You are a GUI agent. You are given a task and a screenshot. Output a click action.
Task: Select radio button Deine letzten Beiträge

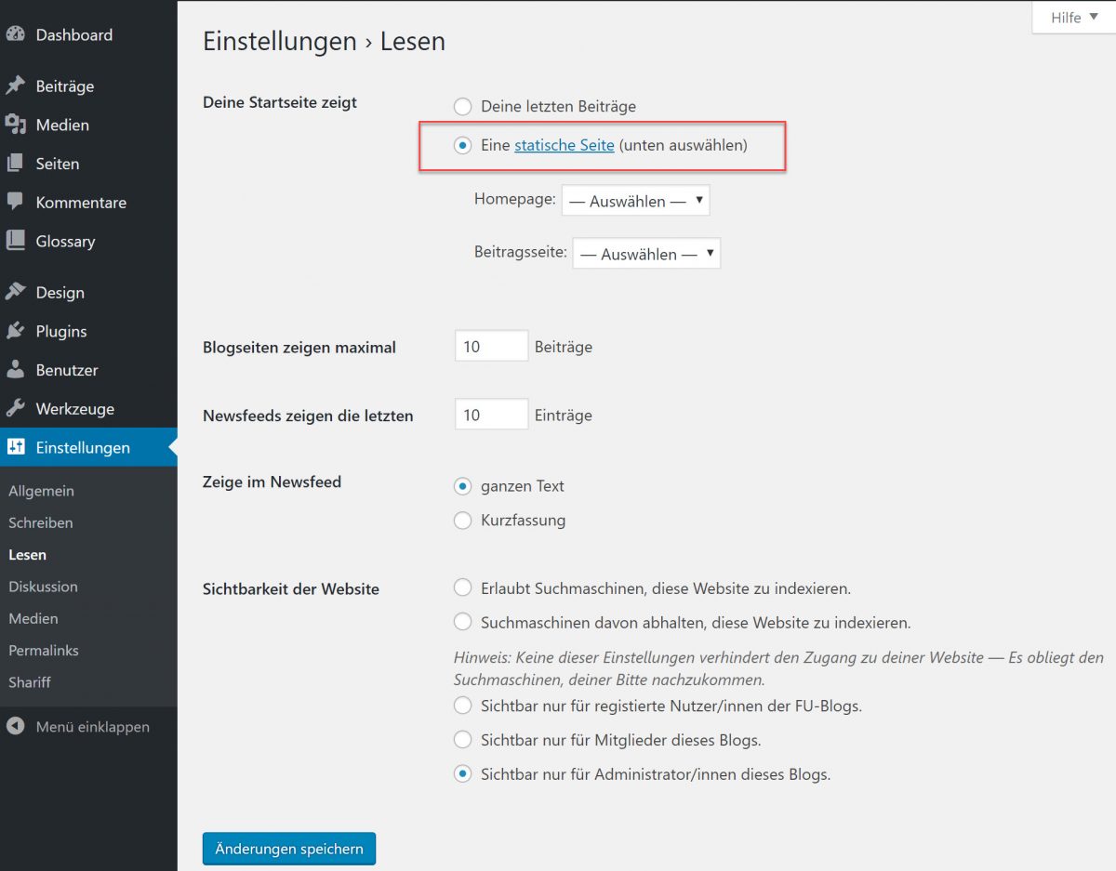462,106
